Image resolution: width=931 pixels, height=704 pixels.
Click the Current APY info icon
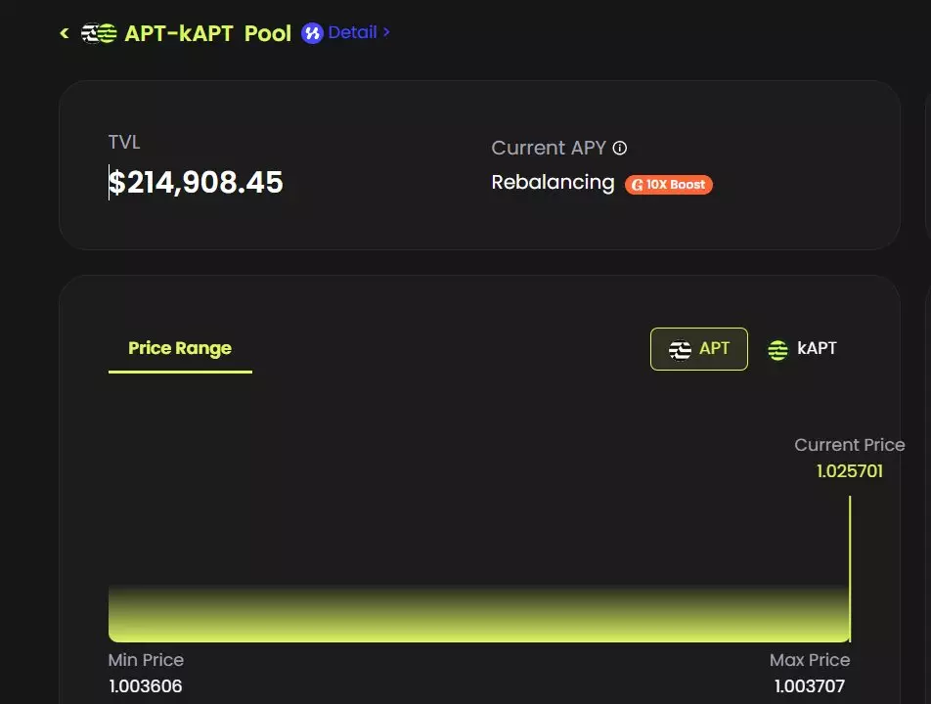[x=620, y=149]
